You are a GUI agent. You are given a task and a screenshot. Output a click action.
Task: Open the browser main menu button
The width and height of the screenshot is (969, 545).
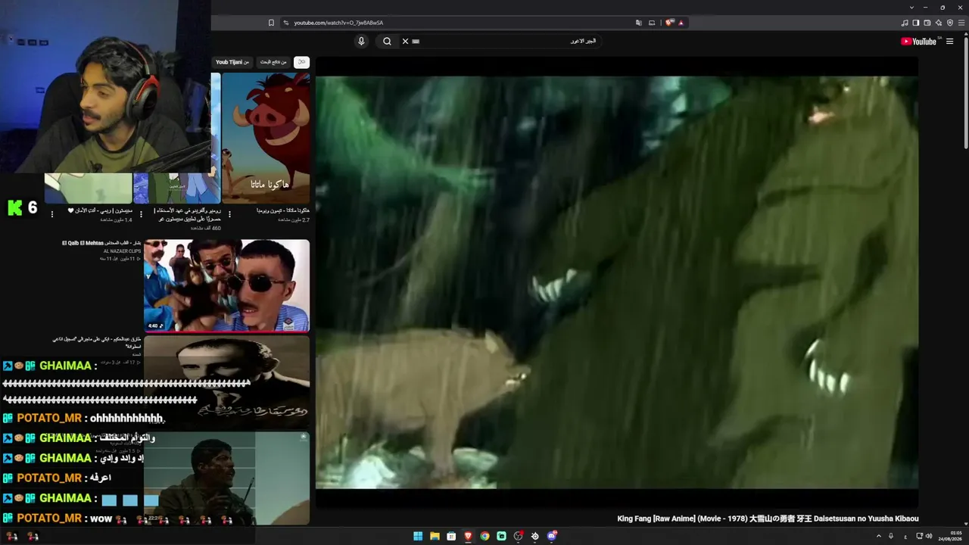point(961,23)
